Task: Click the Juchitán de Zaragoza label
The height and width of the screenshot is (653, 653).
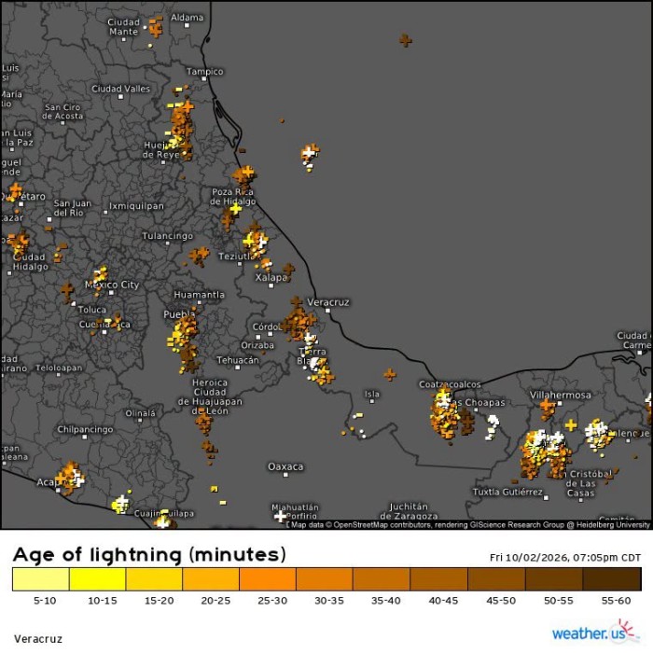Action: pyautogui.click(x=409, y=511)
